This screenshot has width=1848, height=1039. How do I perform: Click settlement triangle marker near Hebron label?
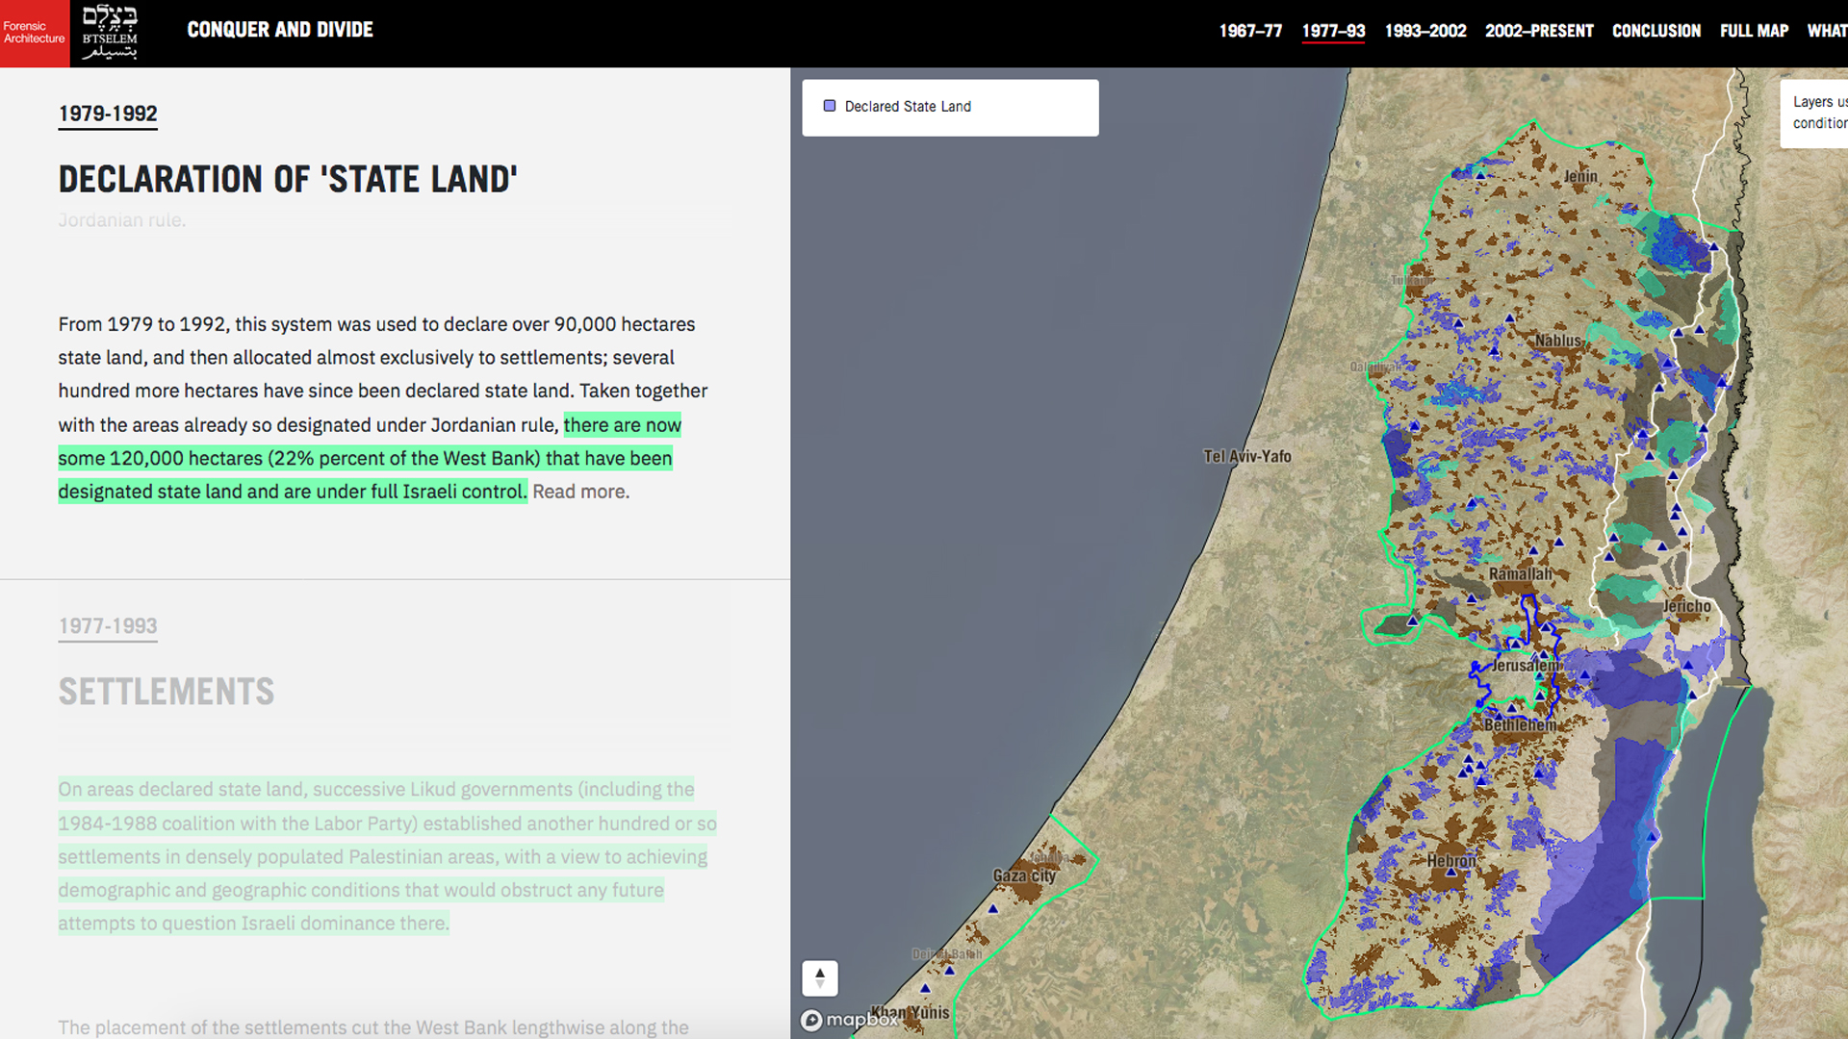(1450, 873)
